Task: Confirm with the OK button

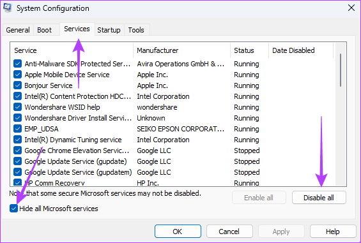Action: [178, 232]
